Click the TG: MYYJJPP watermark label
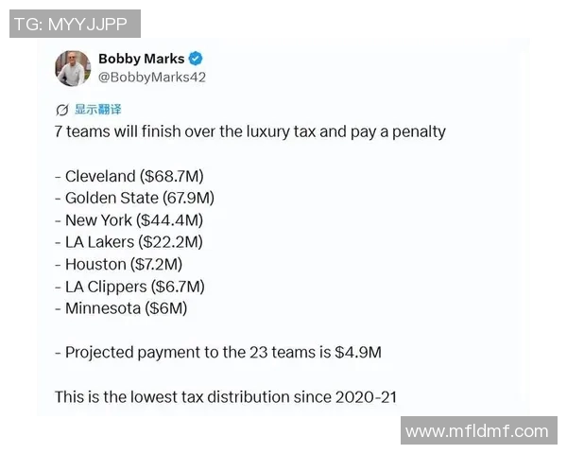The image size is (567, 454). click(x=74, y=24)
